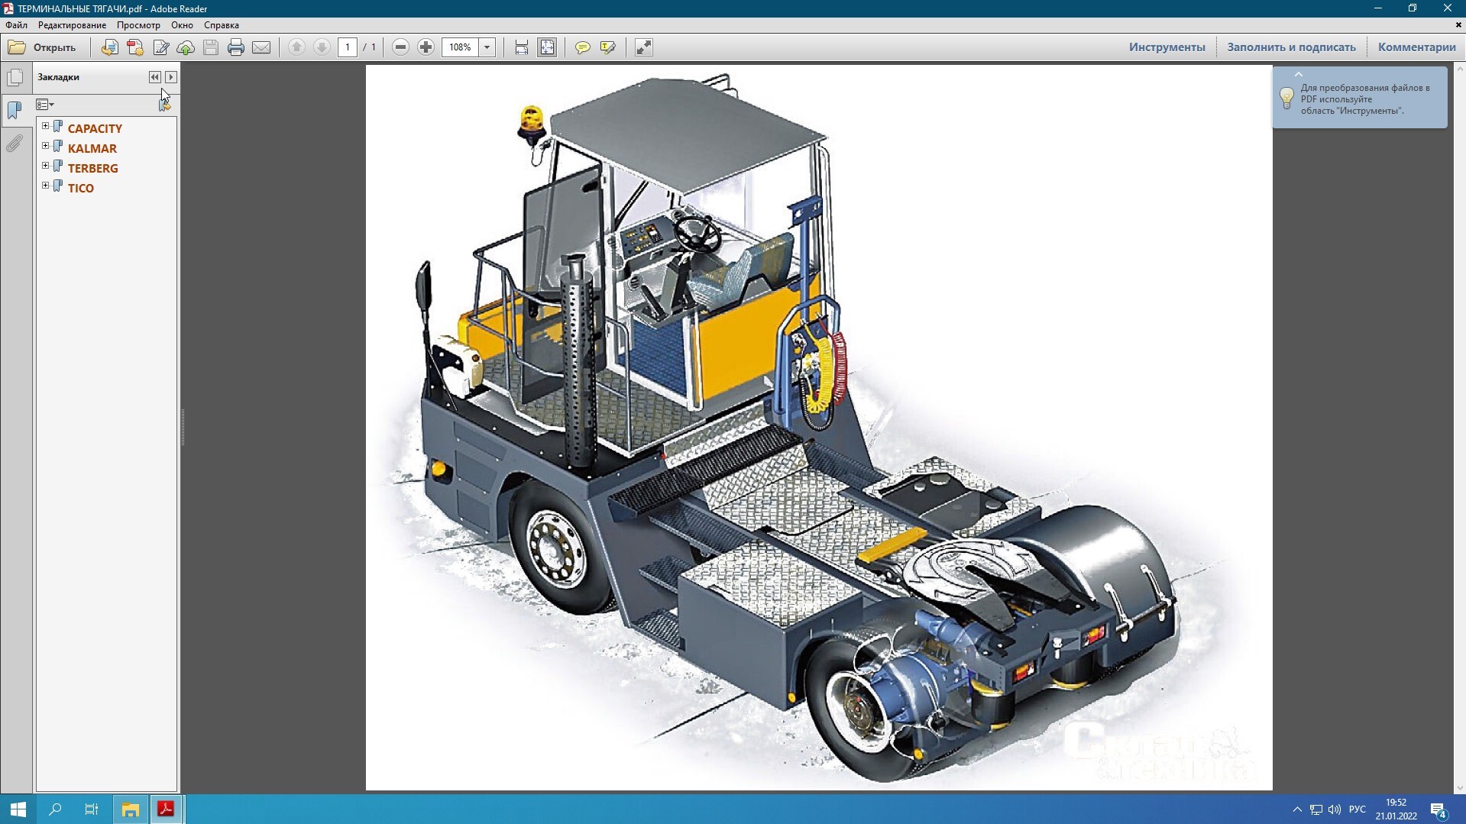
Task: Click the Zoom in plus button
Action: click(426, 47)
